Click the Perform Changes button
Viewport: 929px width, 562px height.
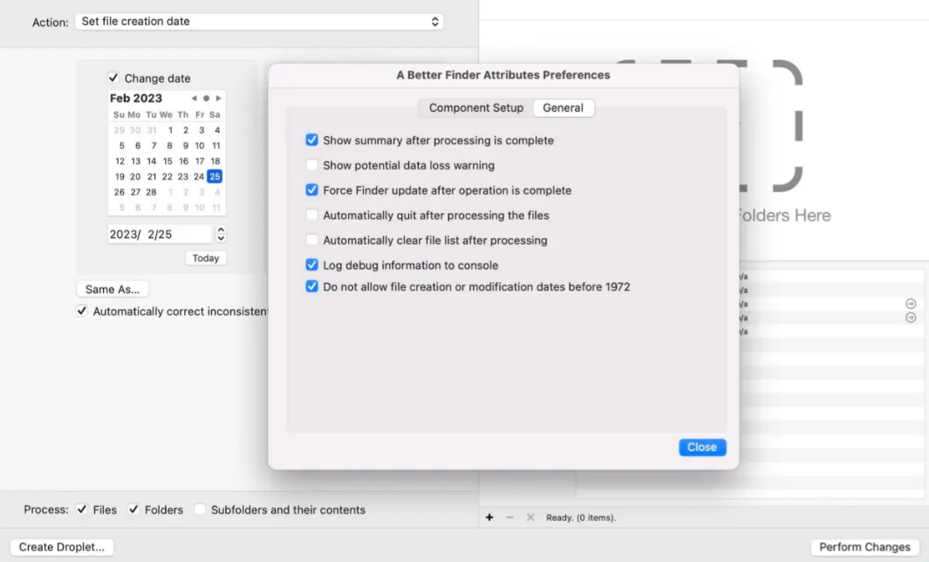click(x=864, y=546)
